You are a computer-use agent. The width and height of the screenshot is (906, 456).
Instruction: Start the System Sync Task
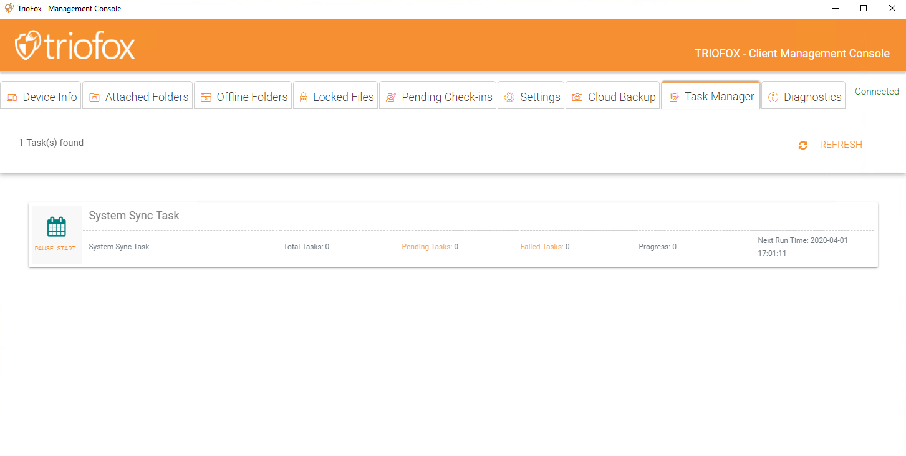point(66,249)
